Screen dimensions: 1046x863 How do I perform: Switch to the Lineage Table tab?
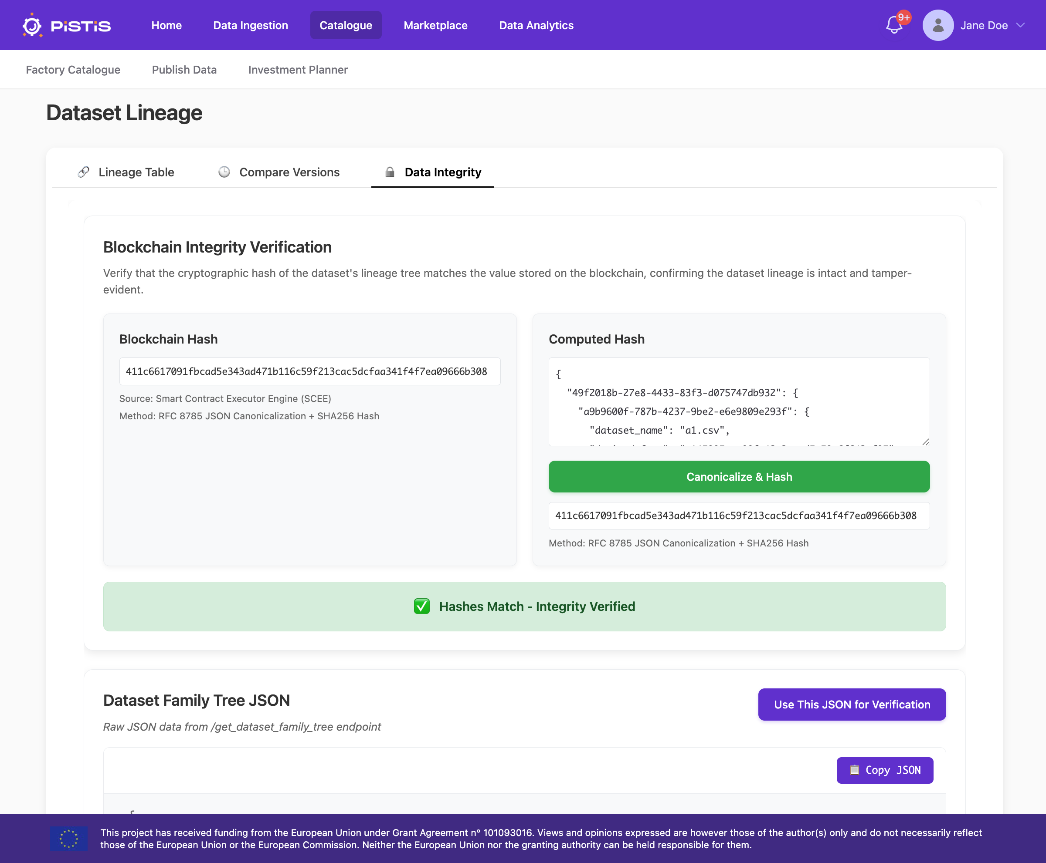point(126,172)
